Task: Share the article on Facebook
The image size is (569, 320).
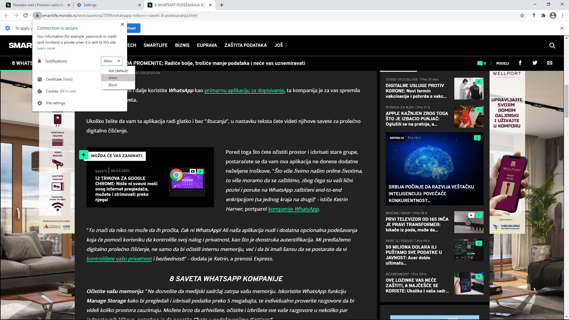Action: (x=520, y=63)
